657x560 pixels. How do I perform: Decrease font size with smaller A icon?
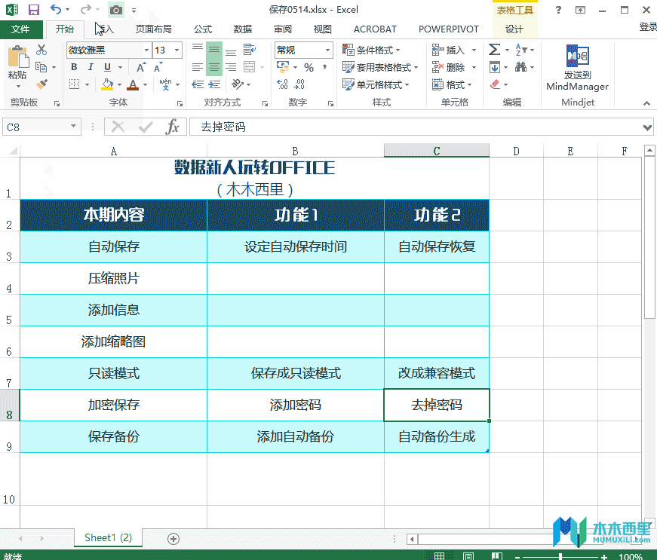(158, 67)
